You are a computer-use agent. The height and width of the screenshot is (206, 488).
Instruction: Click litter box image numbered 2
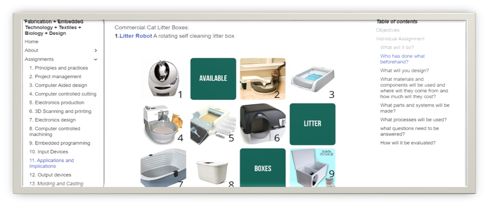(x=263, y=79)
